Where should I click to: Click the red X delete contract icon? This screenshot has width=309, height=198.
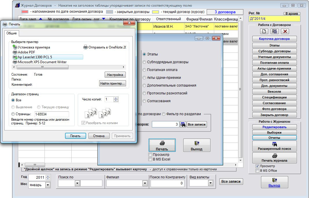[285, 31]
